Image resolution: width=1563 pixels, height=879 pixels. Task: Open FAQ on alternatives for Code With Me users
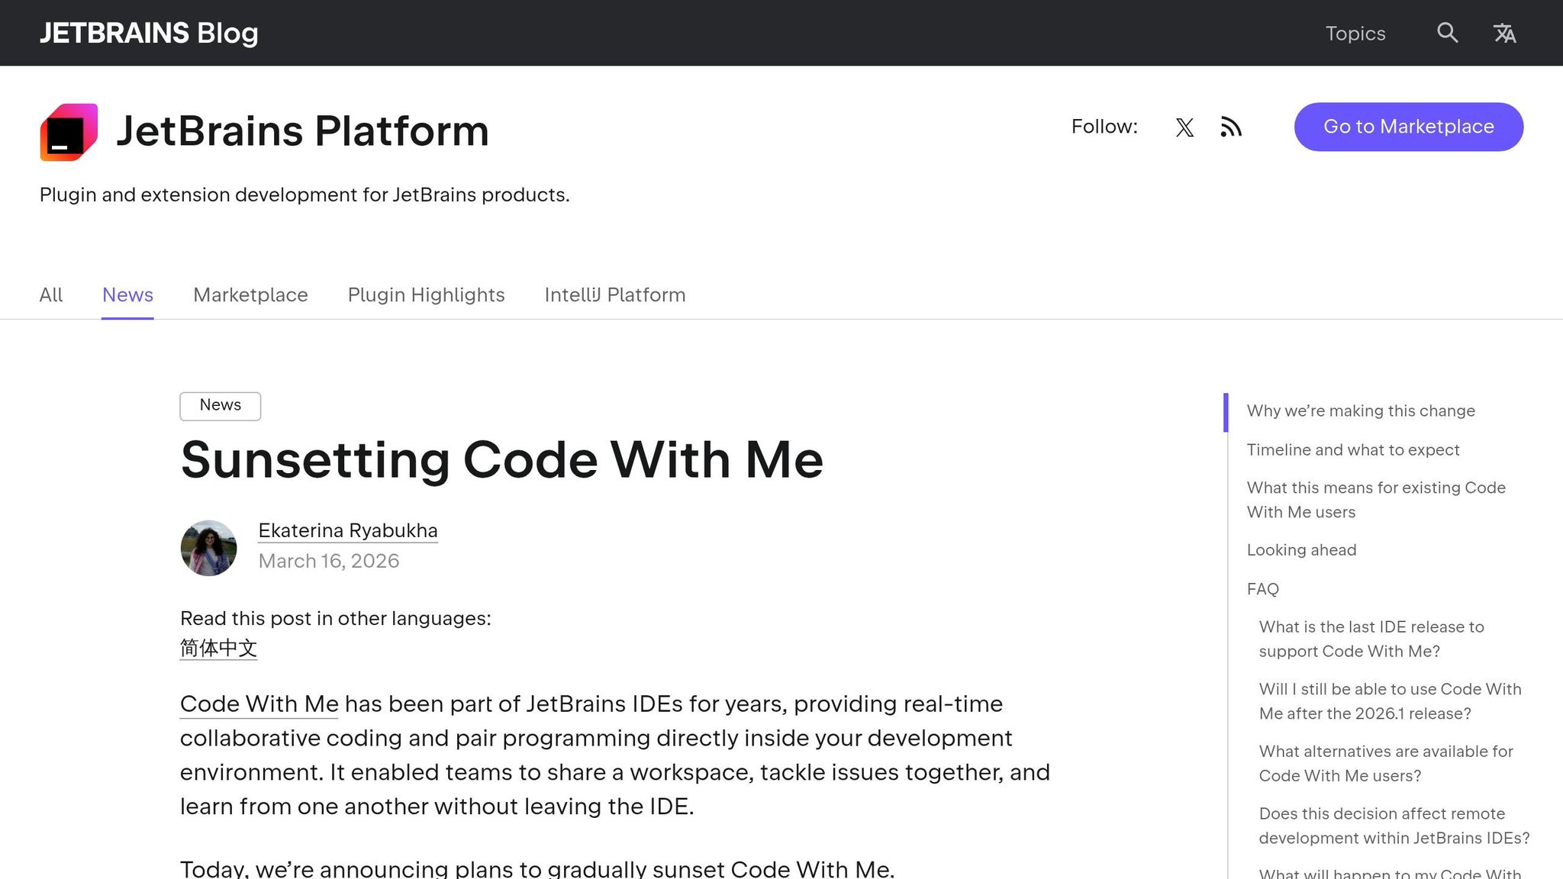point(1386,764)
